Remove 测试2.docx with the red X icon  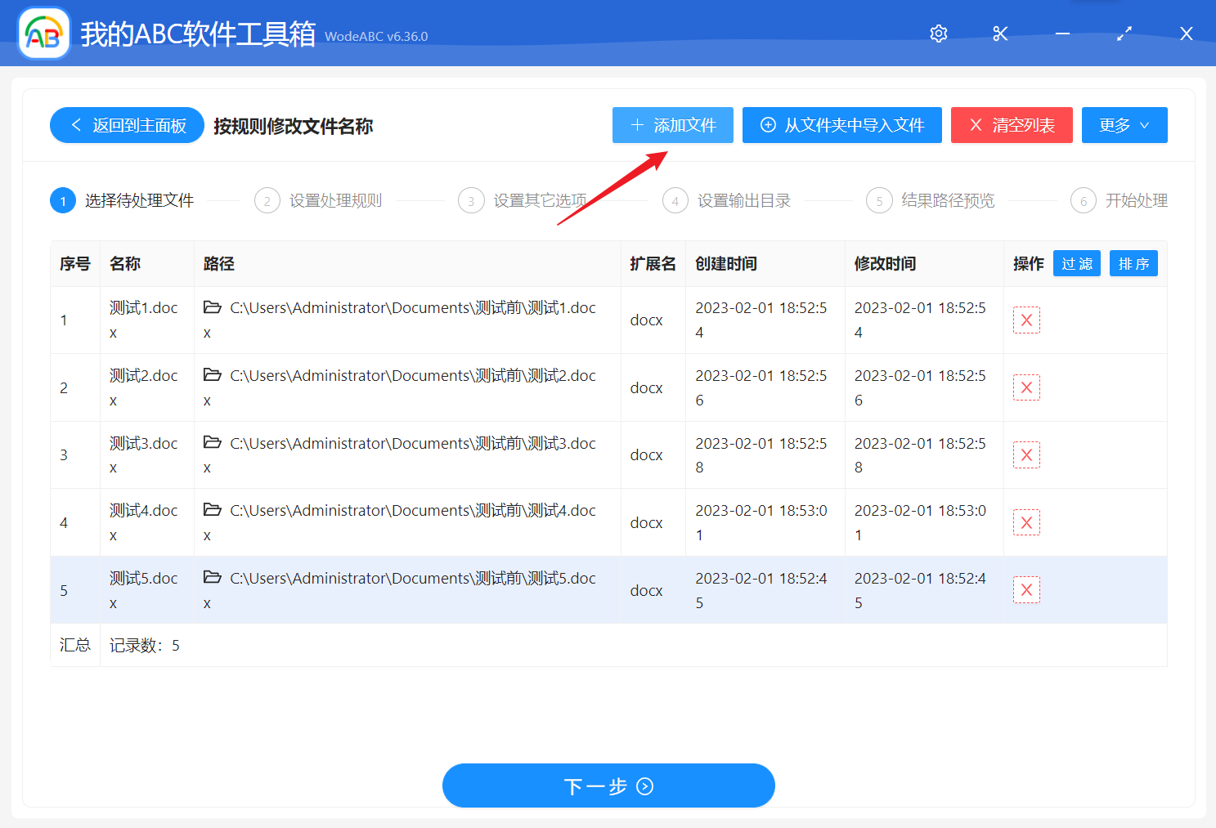coord(1026,387)
